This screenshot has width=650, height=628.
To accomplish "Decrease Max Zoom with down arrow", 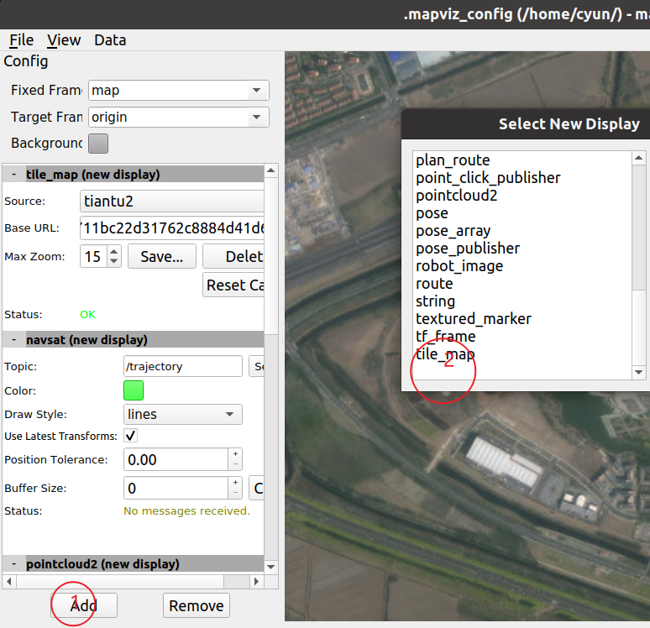I will click(114, 262).
